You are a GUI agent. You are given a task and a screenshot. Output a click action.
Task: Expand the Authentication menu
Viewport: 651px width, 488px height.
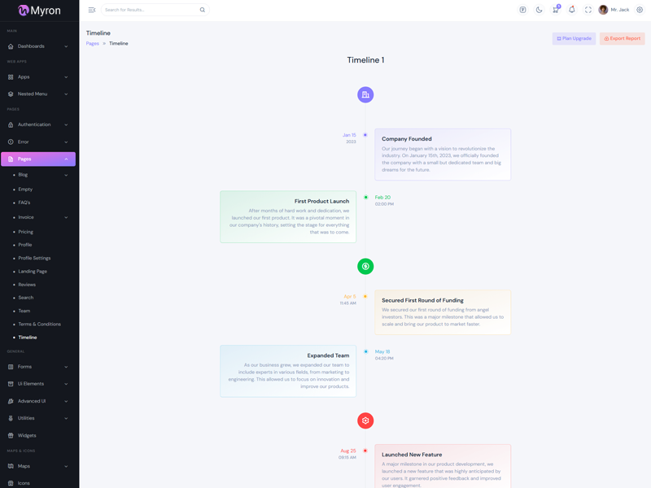[38, 124]
